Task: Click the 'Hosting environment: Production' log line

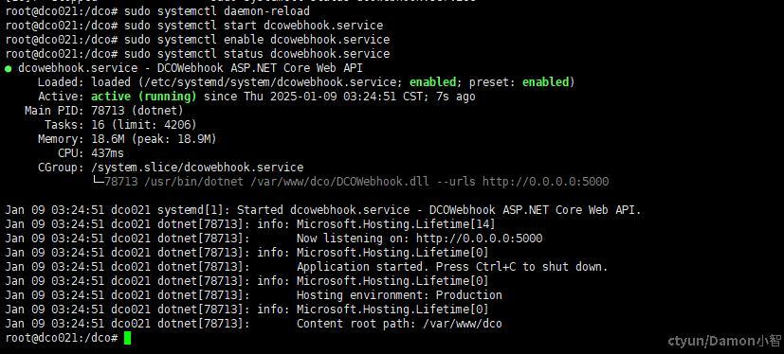Action: tap(399, 295)
